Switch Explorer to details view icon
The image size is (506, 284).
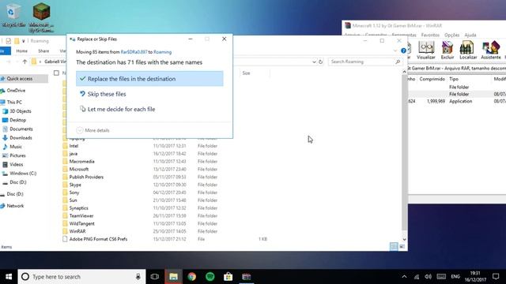[394, 247]
